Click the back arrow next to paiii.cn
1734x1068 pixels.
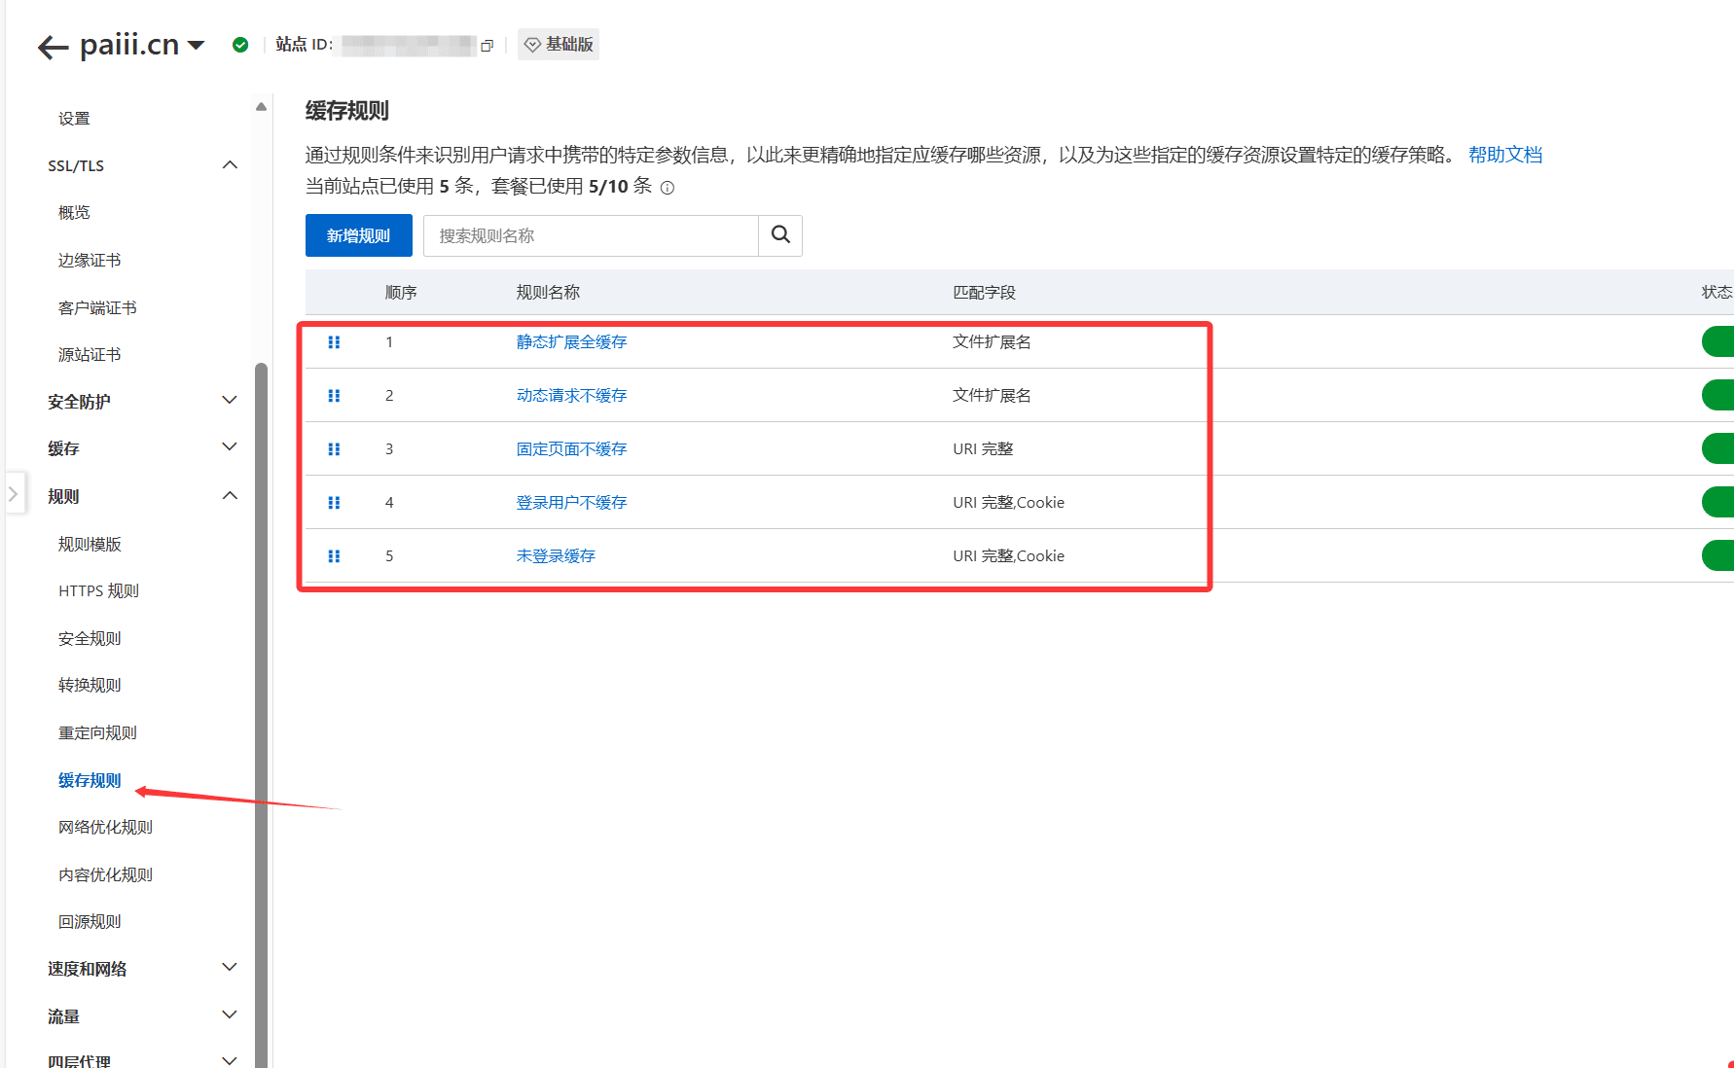click(x=53, y=47)
